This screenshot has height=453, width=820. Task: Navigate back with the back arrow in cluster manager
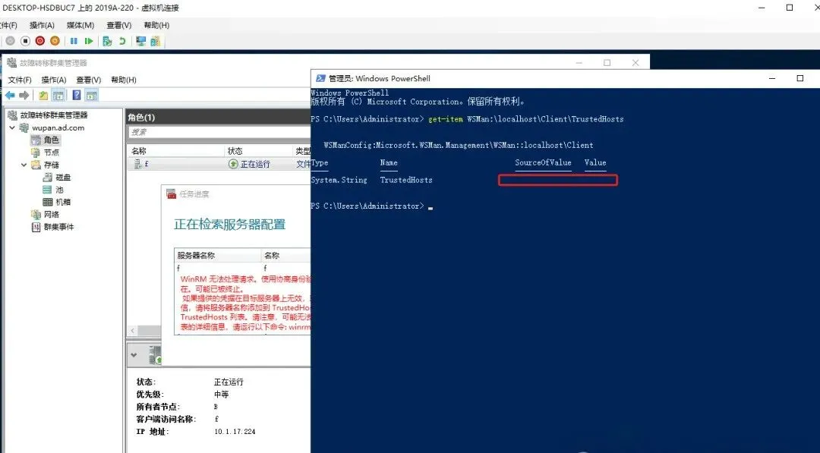point(10,96)
